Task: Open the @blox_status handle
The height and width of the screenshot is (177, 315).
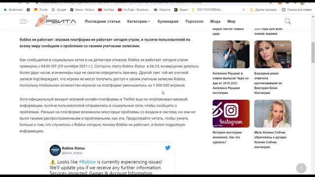Action: (x=72, y=153)
